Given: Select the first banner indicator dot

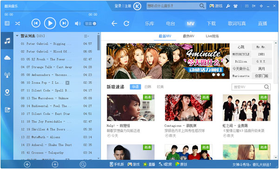Looking at the screenshot, I should pos(213,75).
